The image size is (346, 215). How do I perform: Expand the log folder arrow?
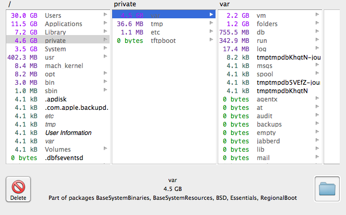[317, 48]
